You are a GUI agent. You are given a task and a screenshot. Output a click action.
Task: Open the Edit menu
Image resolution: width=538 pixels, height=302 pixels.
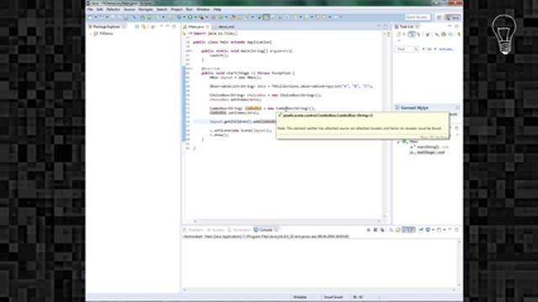tap(99, 9)
